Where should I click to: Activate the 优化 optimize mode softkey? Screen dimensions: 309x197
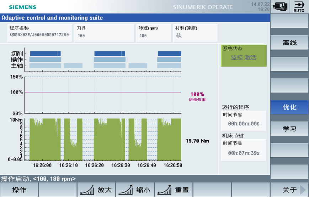tap(289, 107)
